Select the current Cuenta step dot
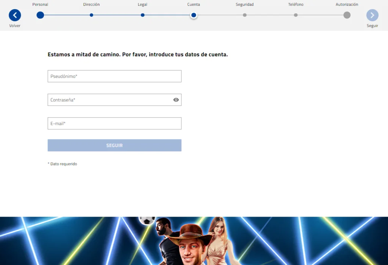The image size is (388, 265). [x=194, y=15]
